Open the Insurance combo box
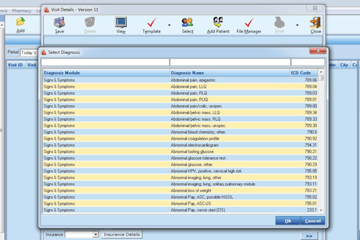The image size is (360, 240). pyautogui.click(x=95, y=234)
